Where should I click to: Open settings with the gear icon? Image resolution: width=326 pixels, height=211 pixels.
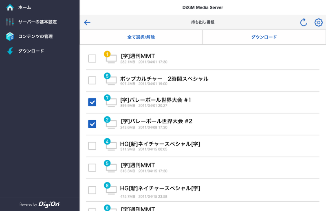(319, 22)
